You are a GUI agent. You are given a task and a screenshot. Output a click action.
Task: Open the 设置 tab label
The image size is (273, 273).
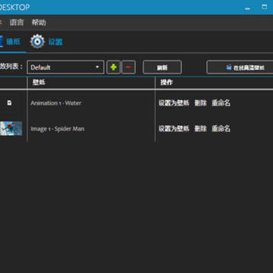pyautogui.click(x=55, y=42)
